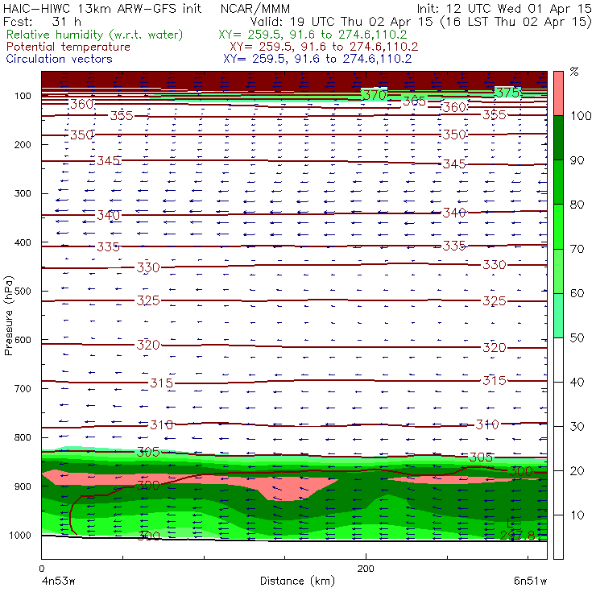Click the 80–90% green colorbar segment
Viewport: 596px width, 596px height.
pos(558,182)
